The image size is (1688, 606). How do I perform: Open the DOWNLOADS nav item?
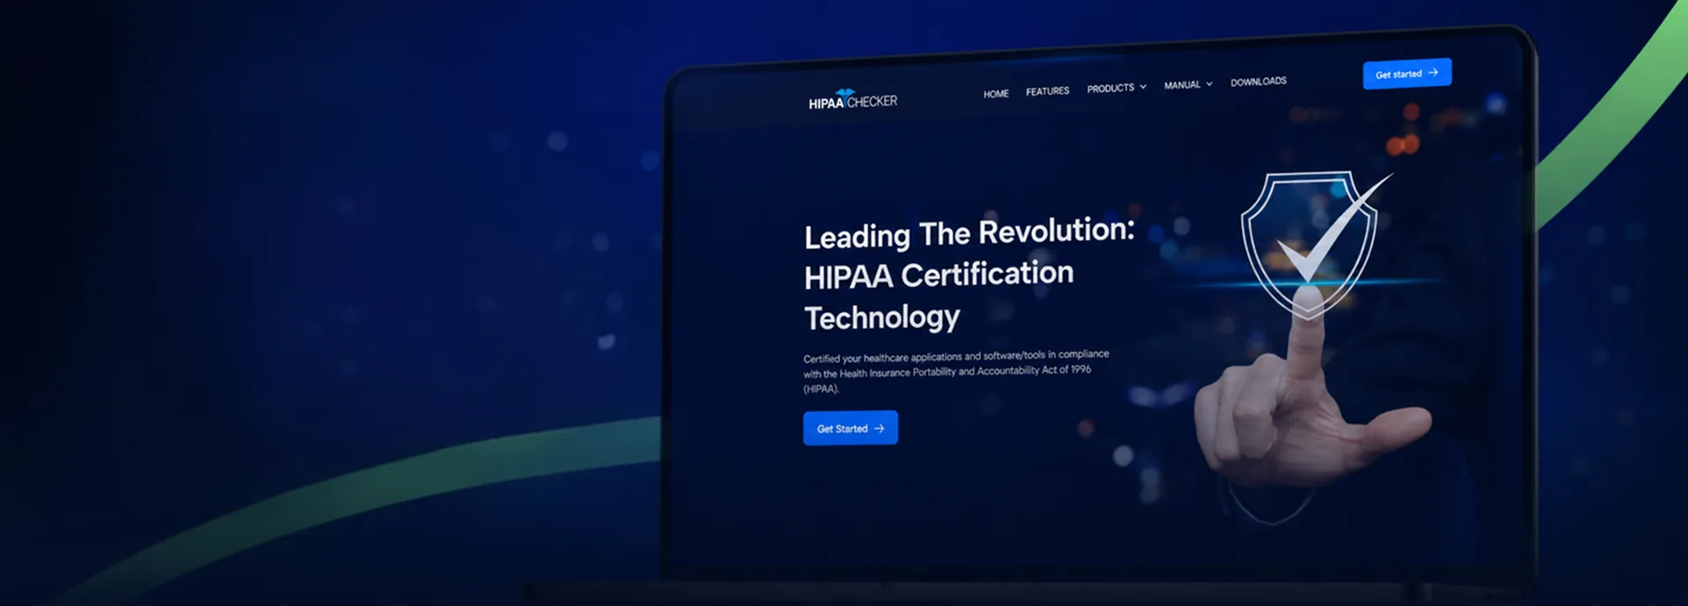tap(1258, 82)
